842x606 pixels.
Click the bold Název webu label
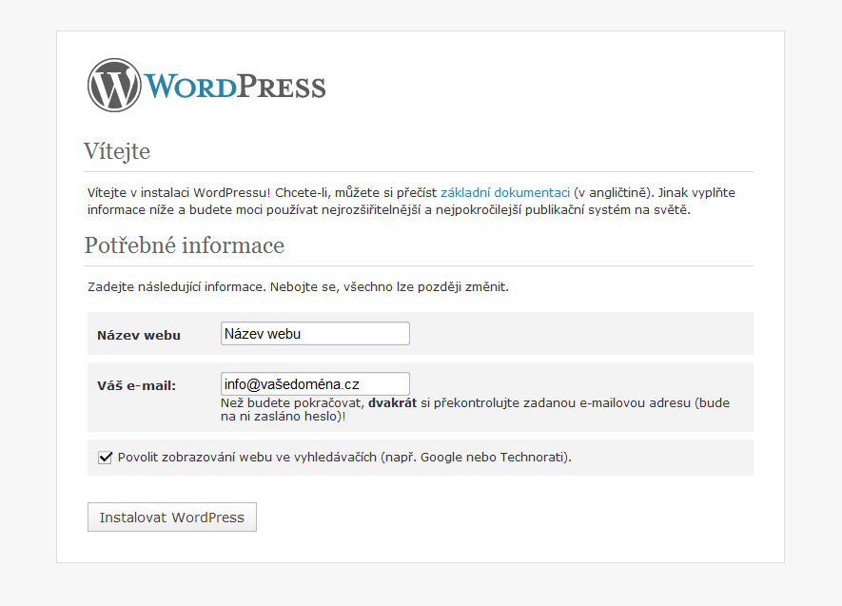[139, 336]
